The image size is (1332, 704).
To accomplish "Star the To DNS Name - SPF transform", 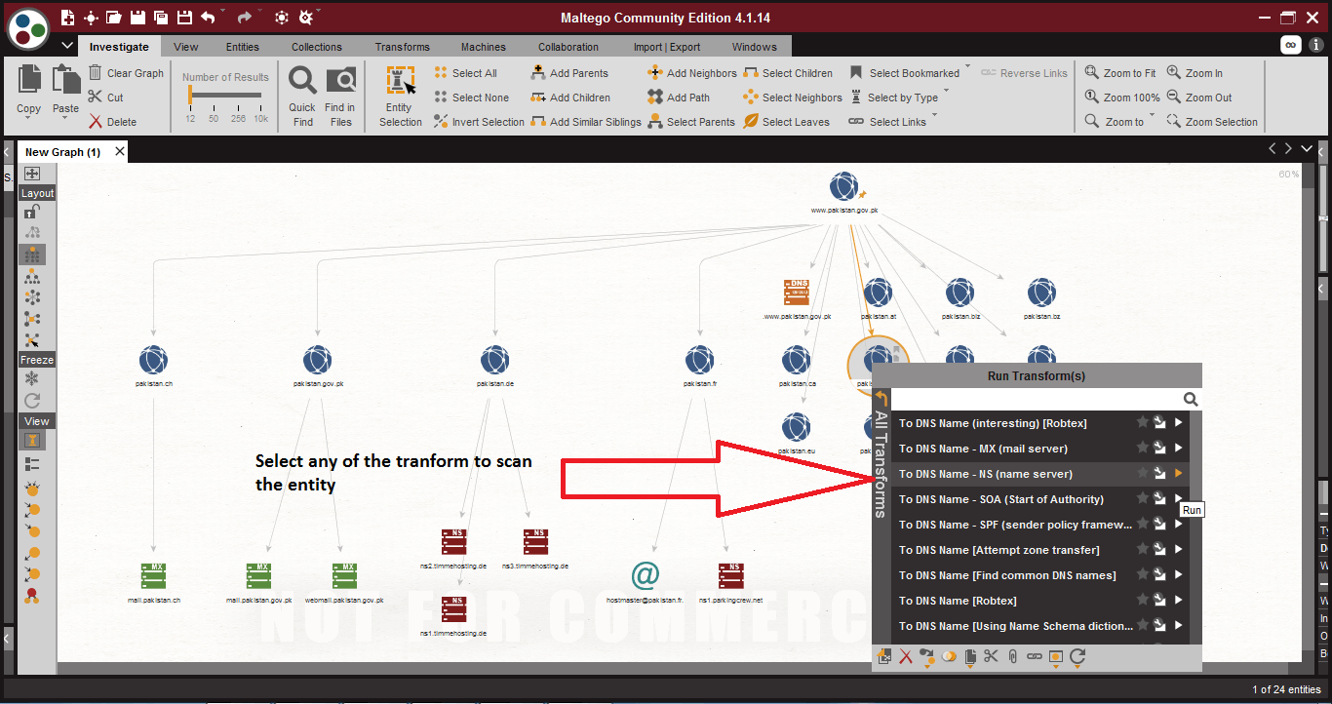I will pyautogui.click(x=1142, y=525).
